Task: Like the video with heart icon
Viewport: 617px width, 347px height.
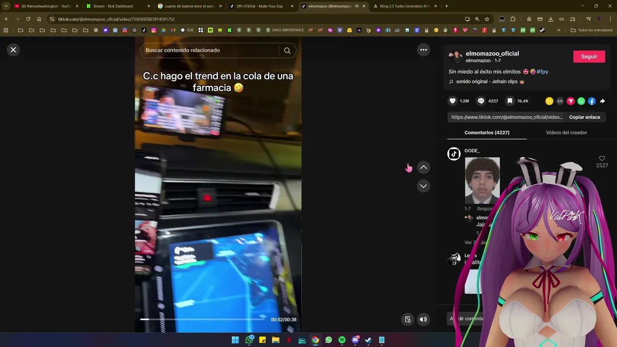Action: point(452,101)
